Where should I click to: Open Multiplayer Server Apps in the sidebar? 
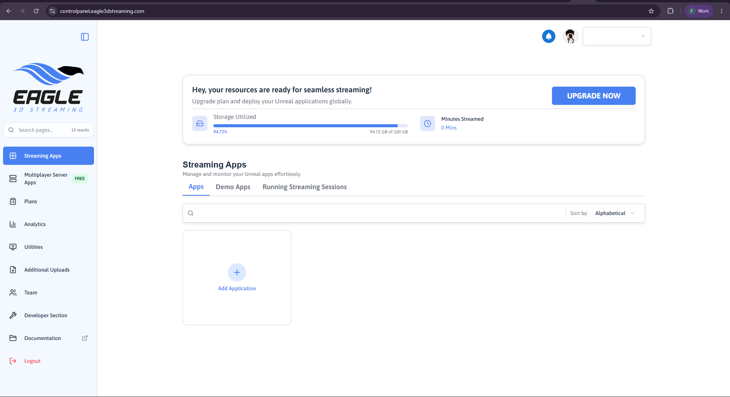[x=48, y=179]
